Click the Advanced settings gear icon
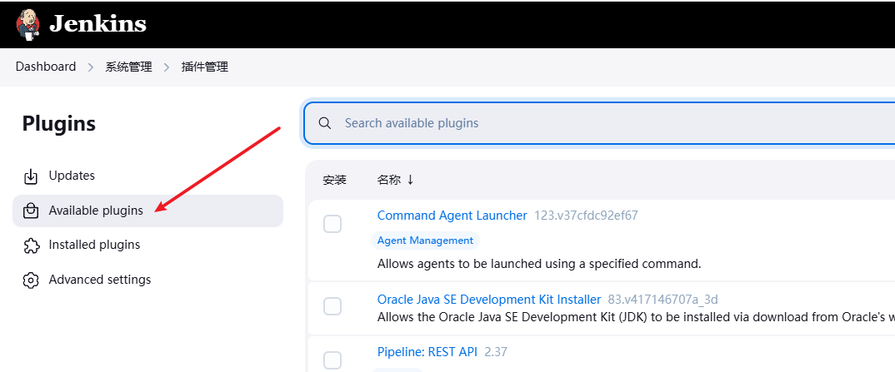 (31, 280)
